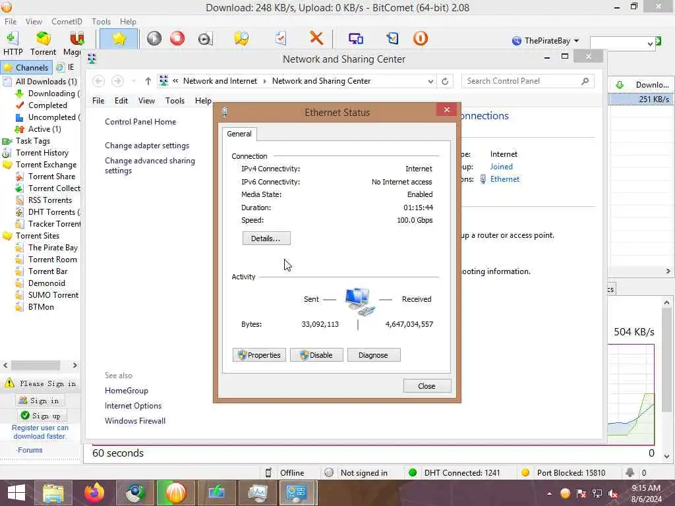Click Diagnose button in Ethernet Status
Viewport: 675px width, 506px height.
click(374, 355)
